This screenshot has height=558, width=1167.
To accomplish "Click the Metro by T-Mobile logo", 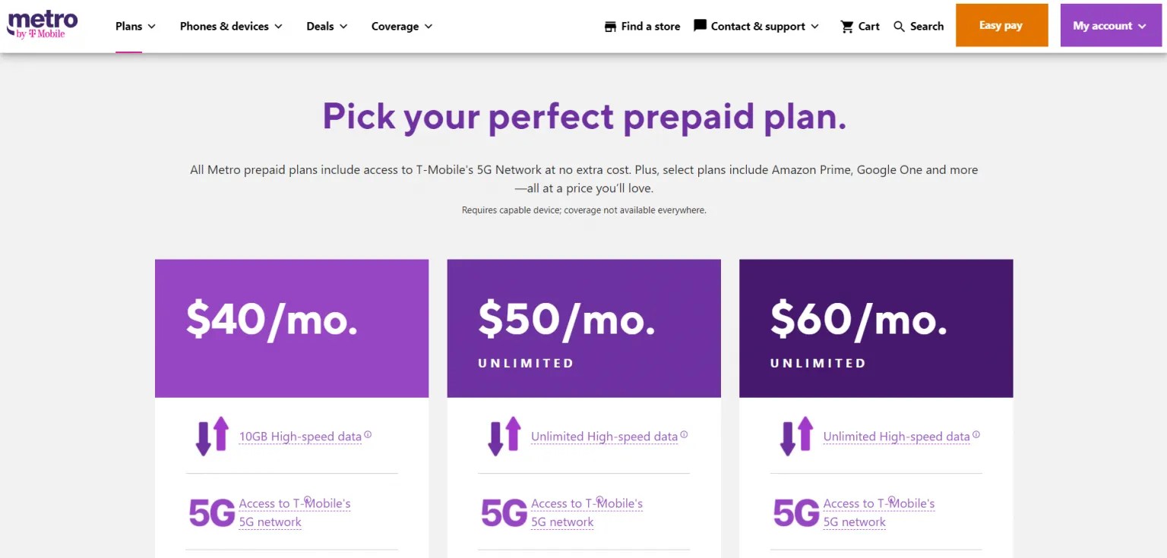I will click(43, 24).
